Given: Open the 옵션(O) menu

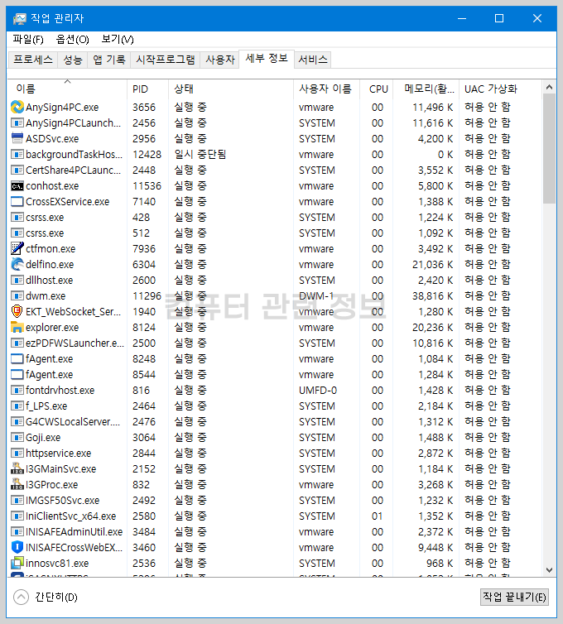Looking at the screenshot, I should pos(73,40).
